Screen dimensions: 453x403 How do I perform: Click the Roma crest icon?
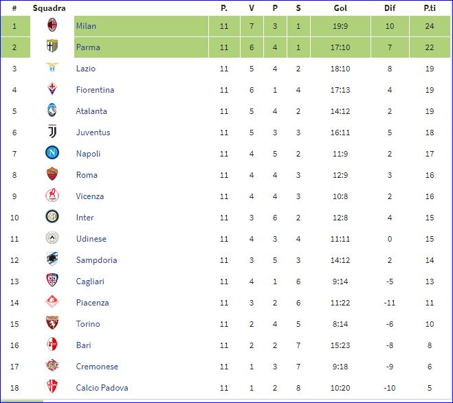(x=52, y=175)
